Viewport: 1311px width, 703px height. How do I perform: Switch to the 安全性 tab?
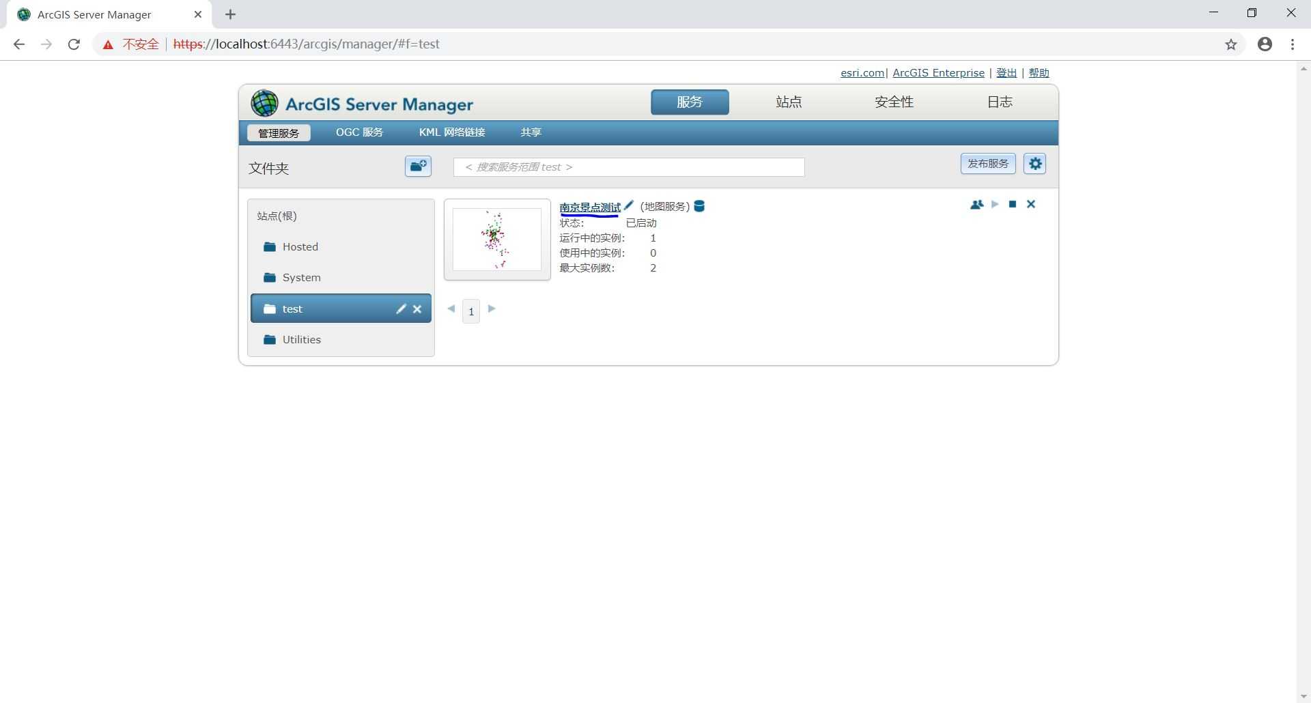pos(894,102)
